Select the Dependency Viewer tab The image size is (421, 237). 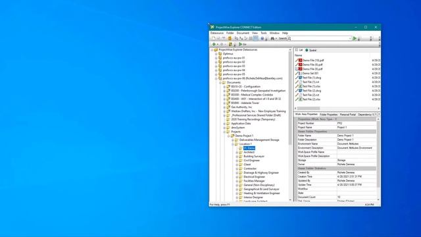[366, 115]
